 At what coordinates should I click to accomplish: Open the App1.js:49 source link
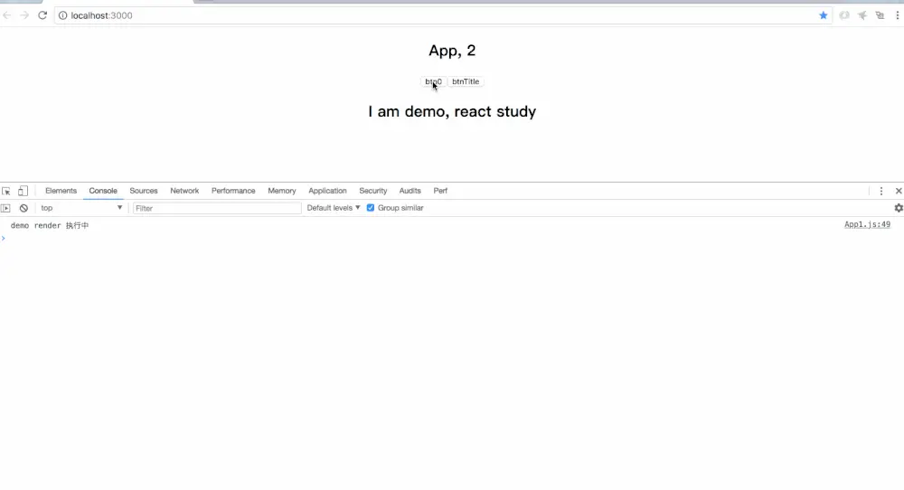click(x=867, y=225)
